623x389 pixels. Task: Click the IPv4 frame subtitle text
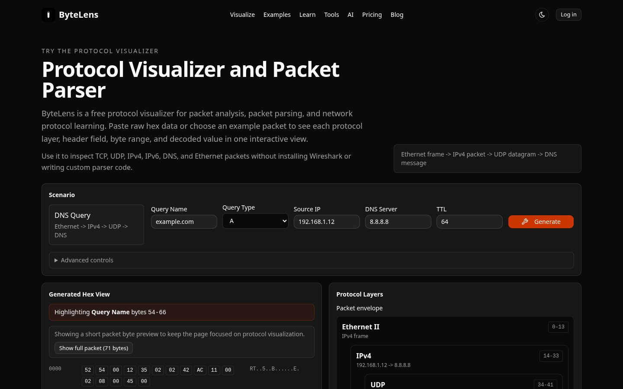(355, 336)
